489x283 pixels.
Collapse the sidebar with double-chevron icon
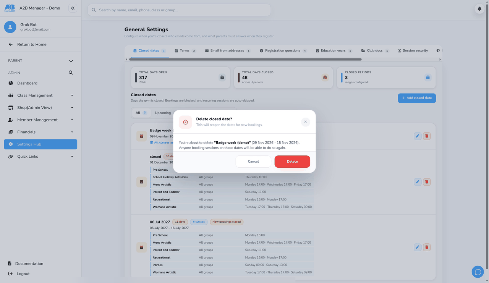point(73,8)
